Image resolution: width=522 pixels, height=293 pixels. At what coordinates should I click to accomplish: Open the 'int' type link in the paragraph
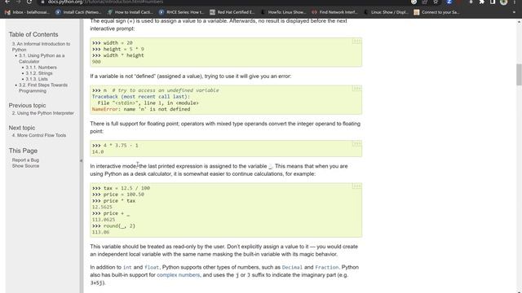pos(127,268)
